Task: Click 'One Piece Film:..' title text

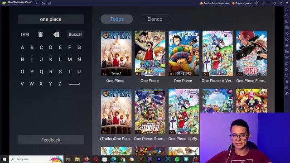Action: [251, 81]
